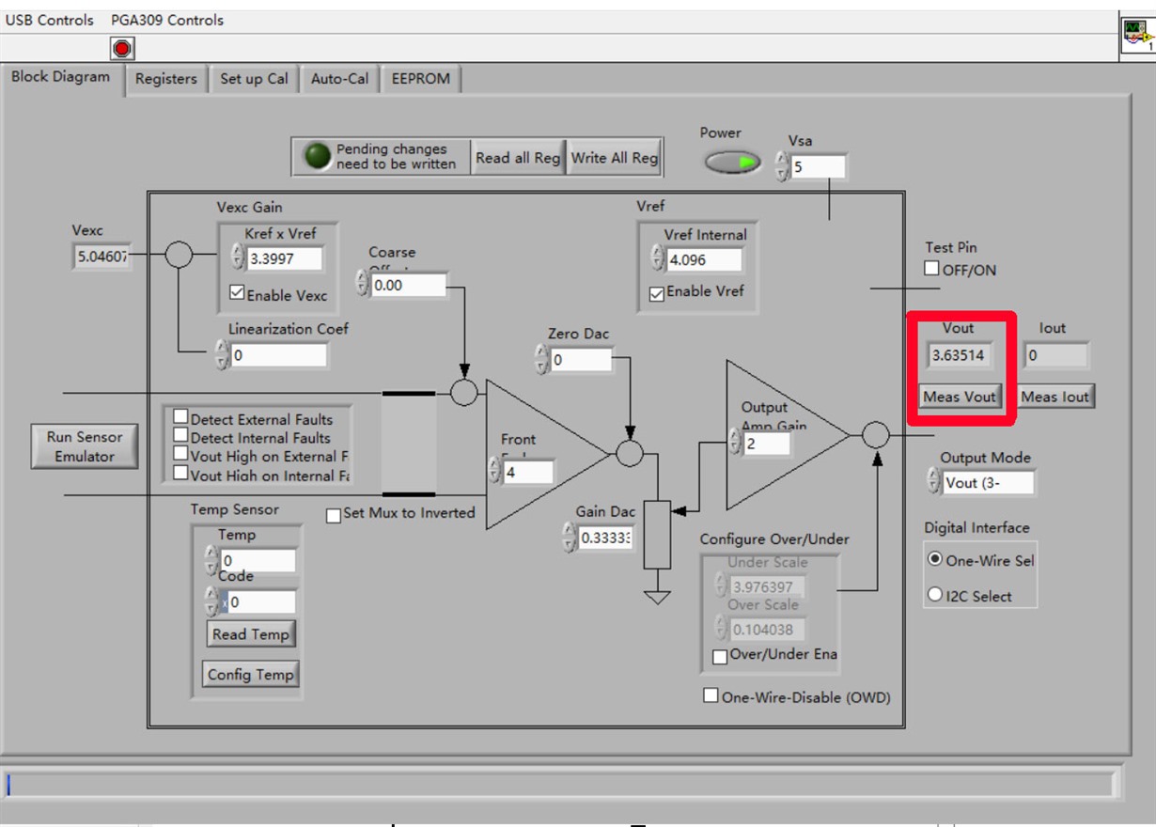Viewport: 1156px width, 827px height.
Task: Click the Temp value input field
Action: pyautogui.click(x=258, y=561)
